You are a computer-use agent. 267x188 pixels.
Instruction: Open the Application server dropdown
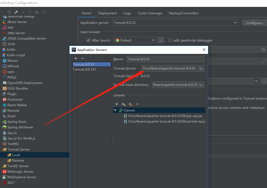tap(175, 23)
